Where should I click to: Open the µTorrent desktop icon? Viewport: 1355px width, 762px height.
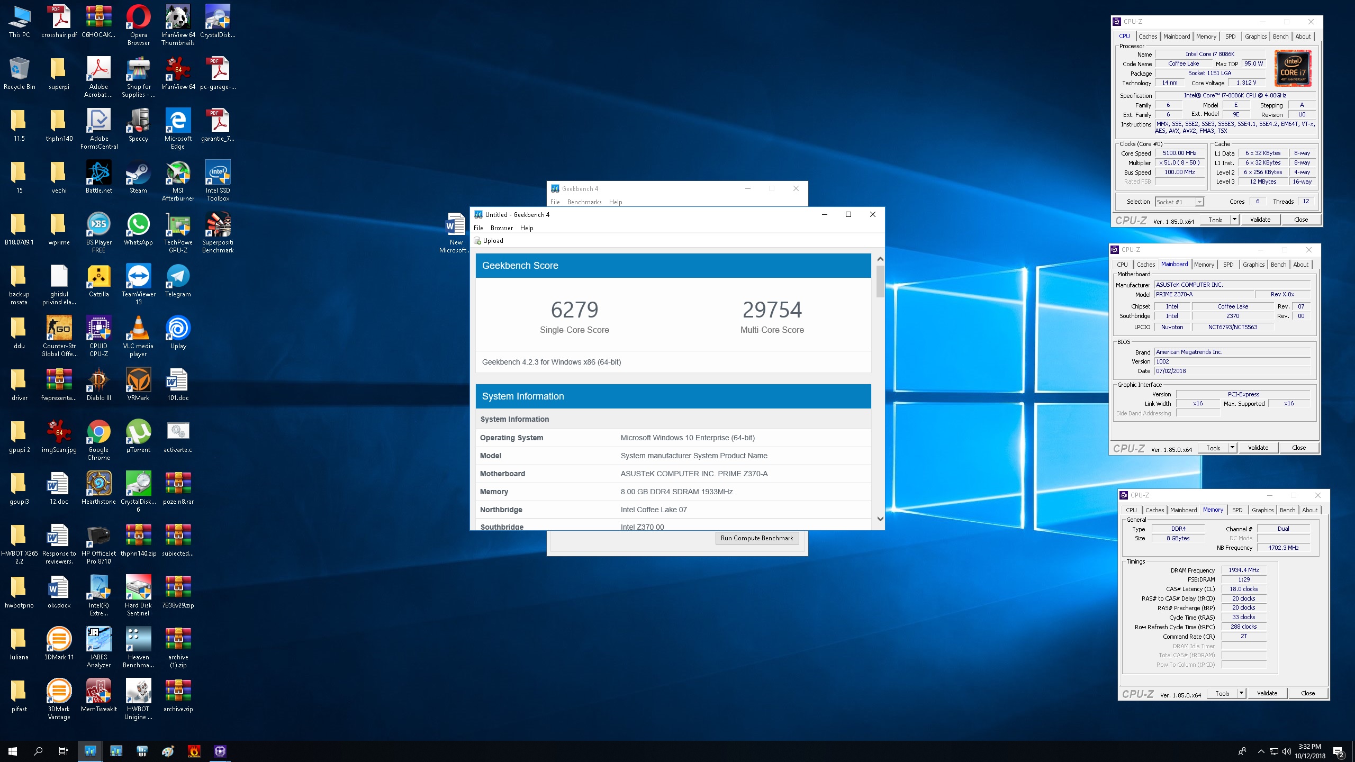coord(138,436)
